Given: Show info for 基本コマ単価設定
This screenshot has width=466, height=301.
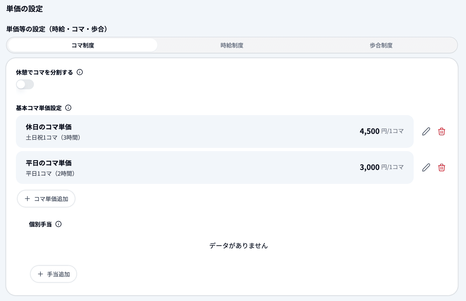Looking at the screenshot, I should [x=68, y=108].
